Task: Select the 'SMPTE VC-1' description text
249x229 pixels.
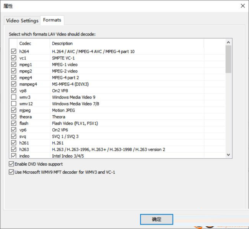Action: [63, 58]
